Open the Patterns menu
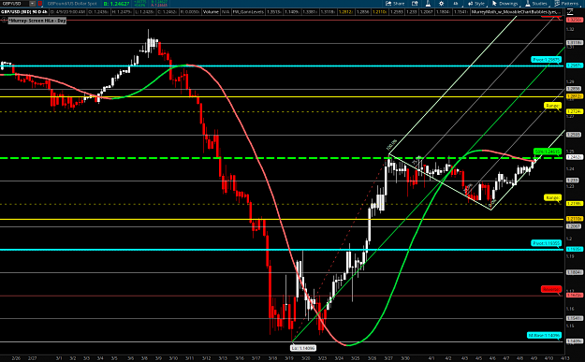The image size is (585, 362). (567, 4)
